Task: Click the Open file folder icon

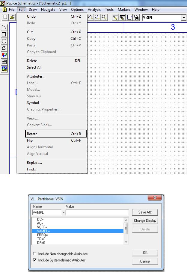Action: click(12, 17)
